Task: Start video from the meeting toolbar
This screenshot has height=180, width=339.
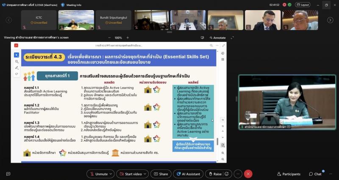Action: 131,174
